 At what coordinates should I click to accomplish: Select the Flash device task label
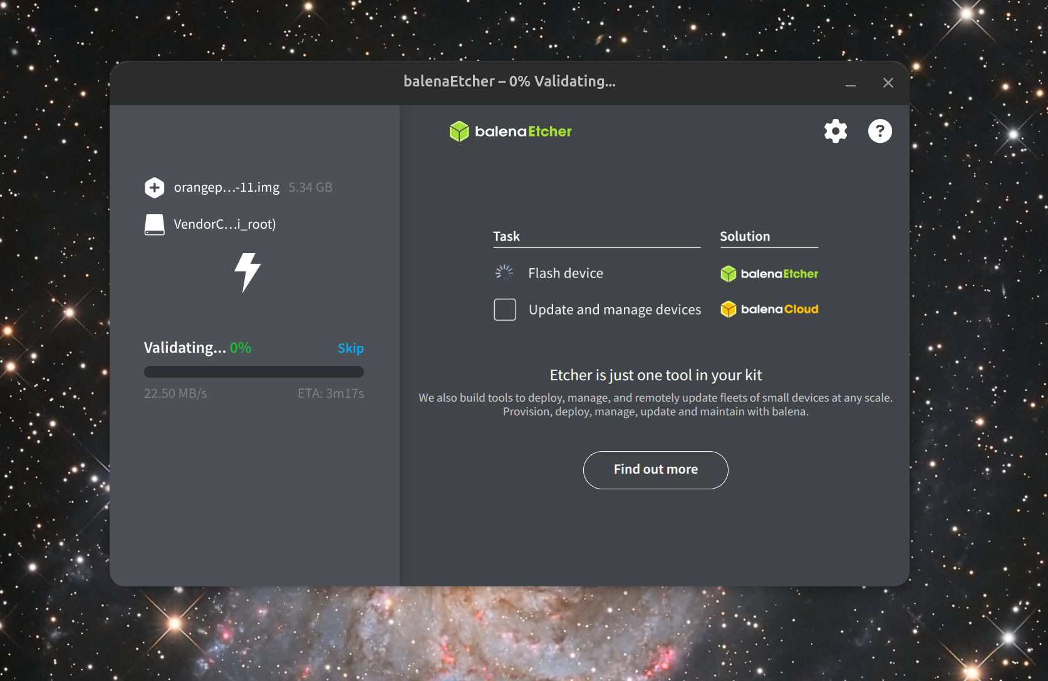[x=565, y=273]
